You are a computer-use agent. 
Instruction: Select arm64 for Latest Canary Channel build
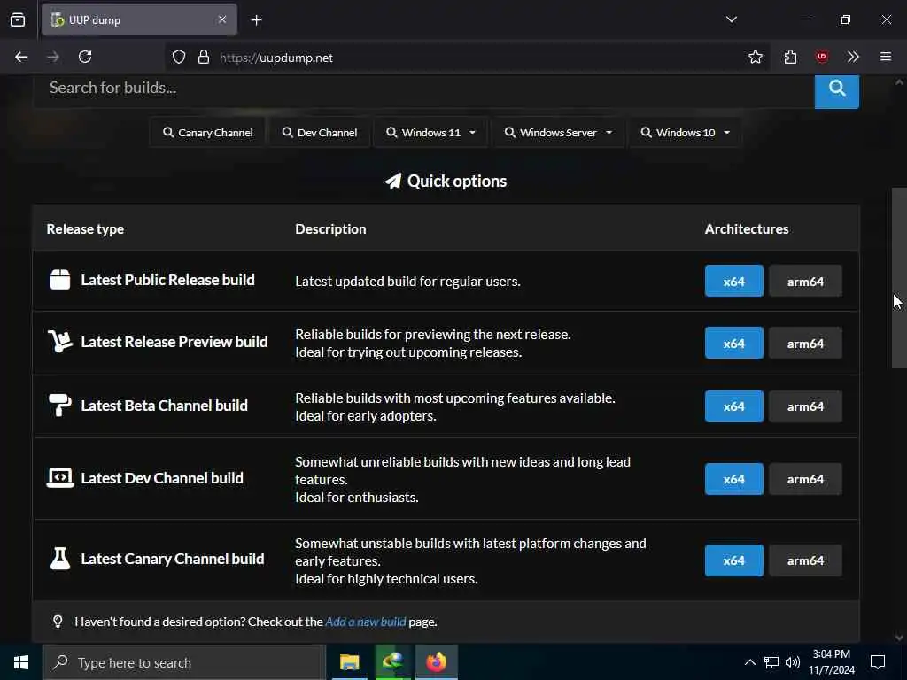(x=804, y=560)
